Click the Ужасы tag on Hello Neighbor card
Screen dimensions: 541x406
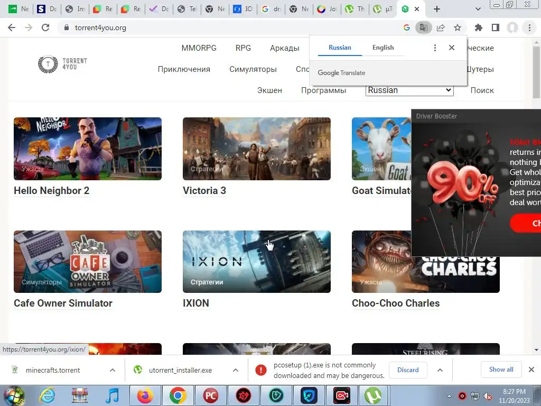(32, 169)
